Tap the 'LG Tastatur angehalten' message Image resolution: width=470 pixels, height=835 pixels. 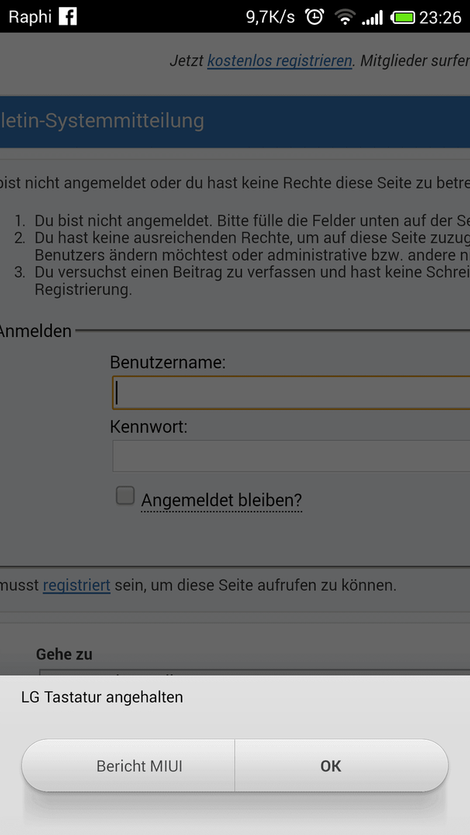tap(102, 697)
